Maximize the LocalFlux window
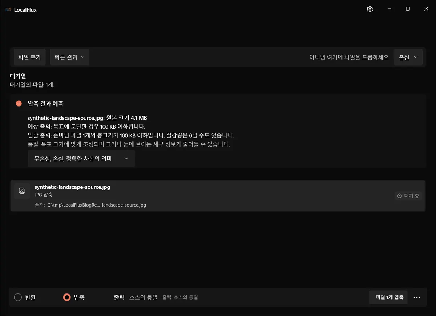Screen dimensions: 436x316 click(408, 9)
